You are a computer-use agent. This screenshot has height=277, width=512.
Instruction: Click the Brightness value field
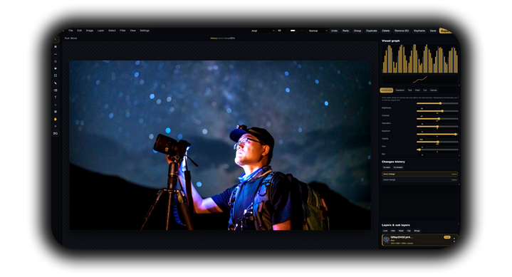(x=422, y=108)
